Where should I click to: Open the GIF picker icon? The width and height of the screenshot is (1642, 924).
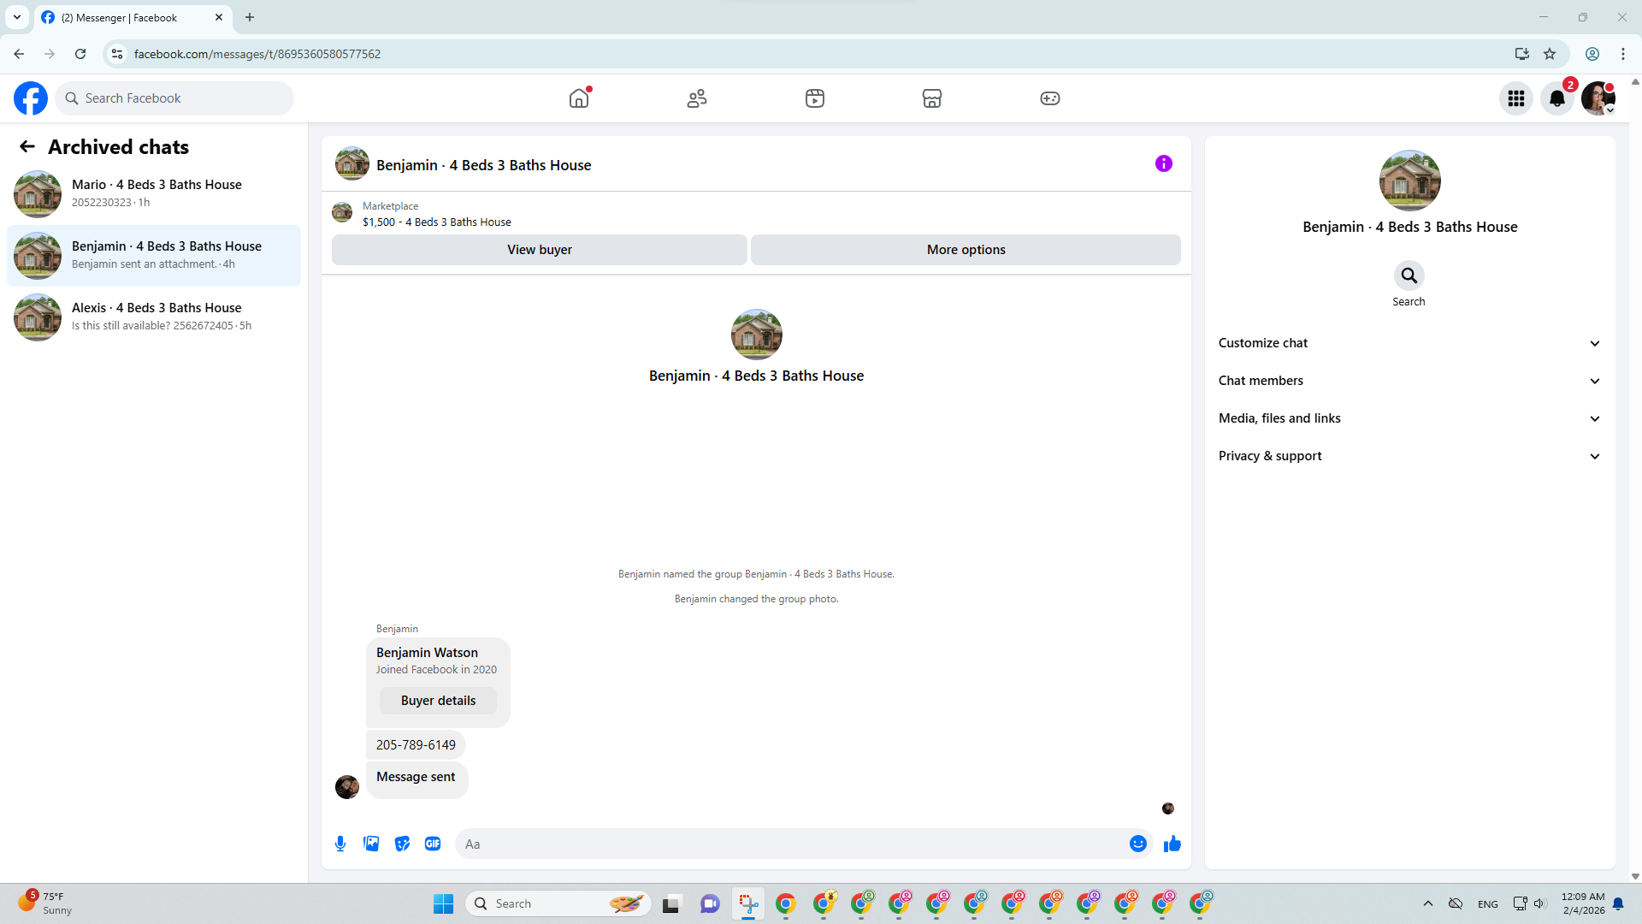pyautogui.click(x=433, y=844)
